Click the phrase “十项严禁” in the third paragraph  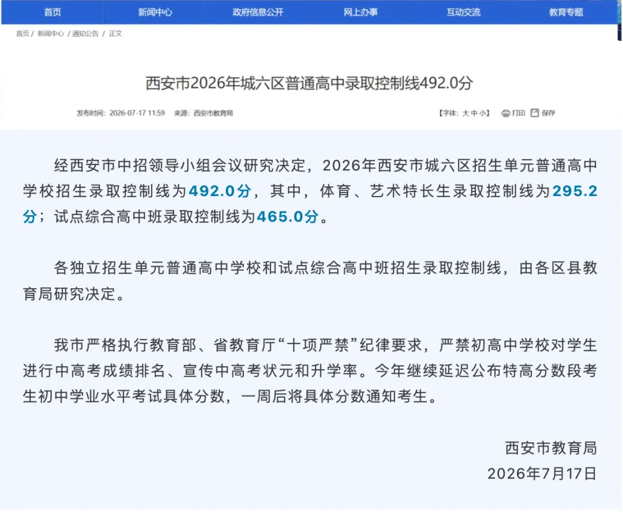click(x=318, y=345)
